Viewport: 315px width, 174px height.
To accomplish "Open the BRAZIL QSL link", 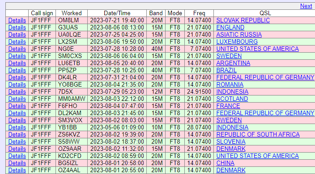I will (x=226, y=70).
